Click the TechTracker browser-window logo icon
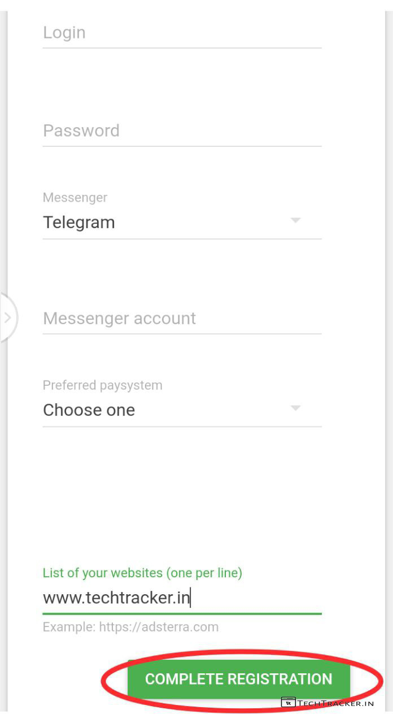393x723 pixels. 288,703
